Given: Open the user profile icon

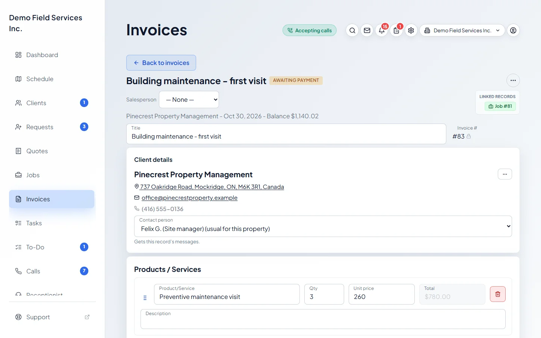Looking at the screenshot, I should coord(513,30).
